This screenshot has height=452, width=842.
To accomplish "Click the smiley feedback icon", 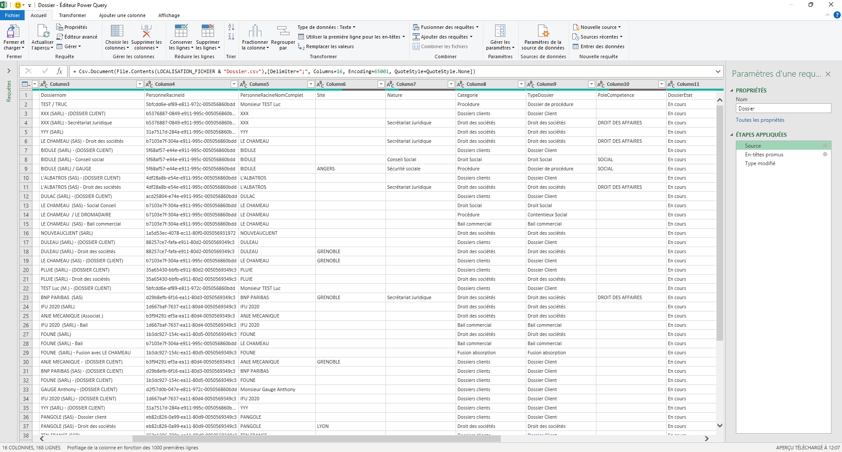I will pos(18,5).
